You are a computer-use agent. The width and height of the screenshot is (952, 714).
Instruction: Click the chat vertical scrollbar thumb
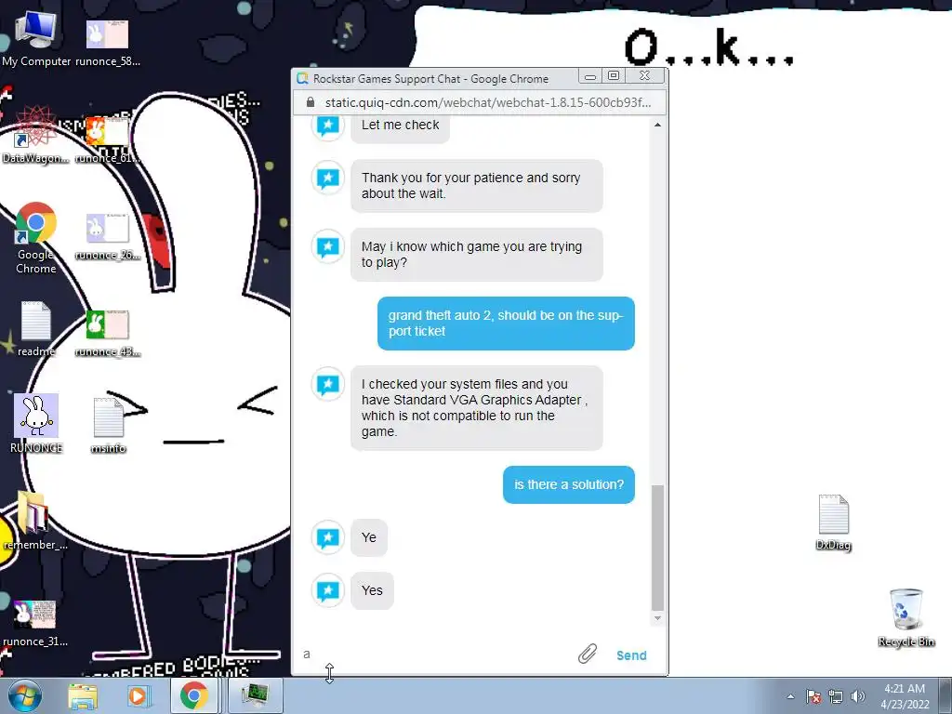pyautogui.click(x=657, y=548)
